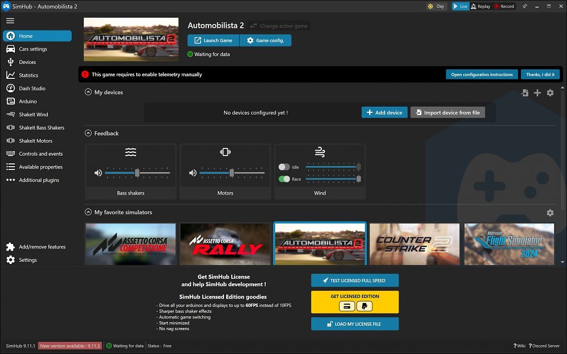Click the wind icon in the Feedback card
The width and height of the screenshot is (567, 354).
320,152
